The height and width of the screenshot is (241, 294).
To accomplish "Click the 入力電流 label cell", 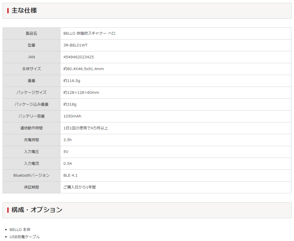I will 32,164.
